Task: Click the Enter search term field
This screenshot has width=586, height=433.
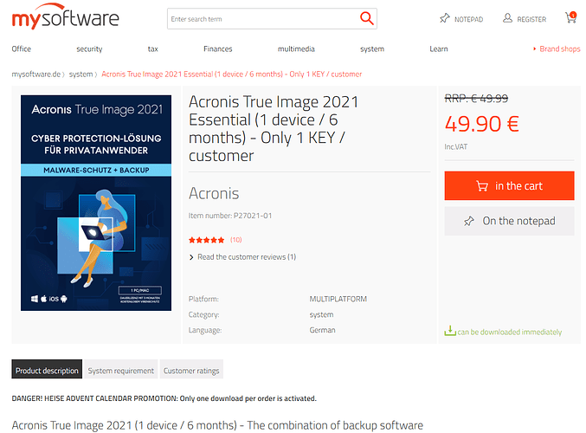Action: click(261, 19)
